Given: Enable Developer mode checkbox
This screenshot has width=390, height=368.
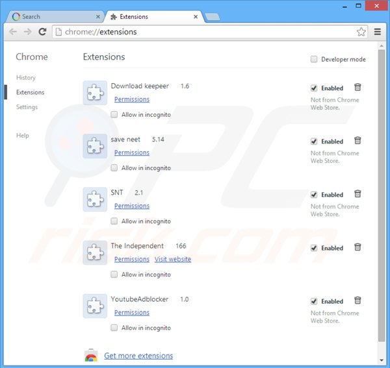Looking at the screenshot, I should point(314,59).
